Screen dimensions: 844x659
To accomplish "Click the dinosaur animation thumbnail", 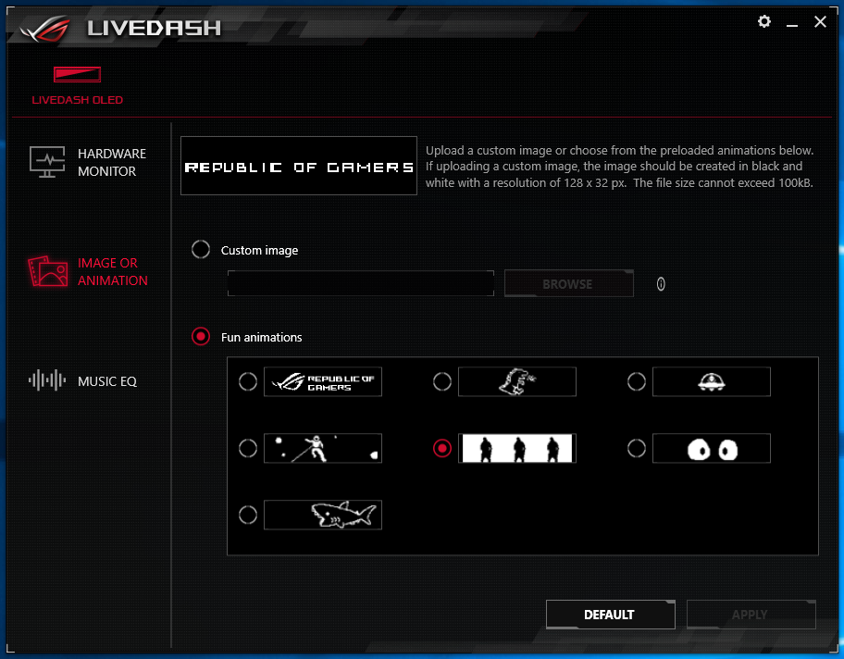I will click(517, 381).
